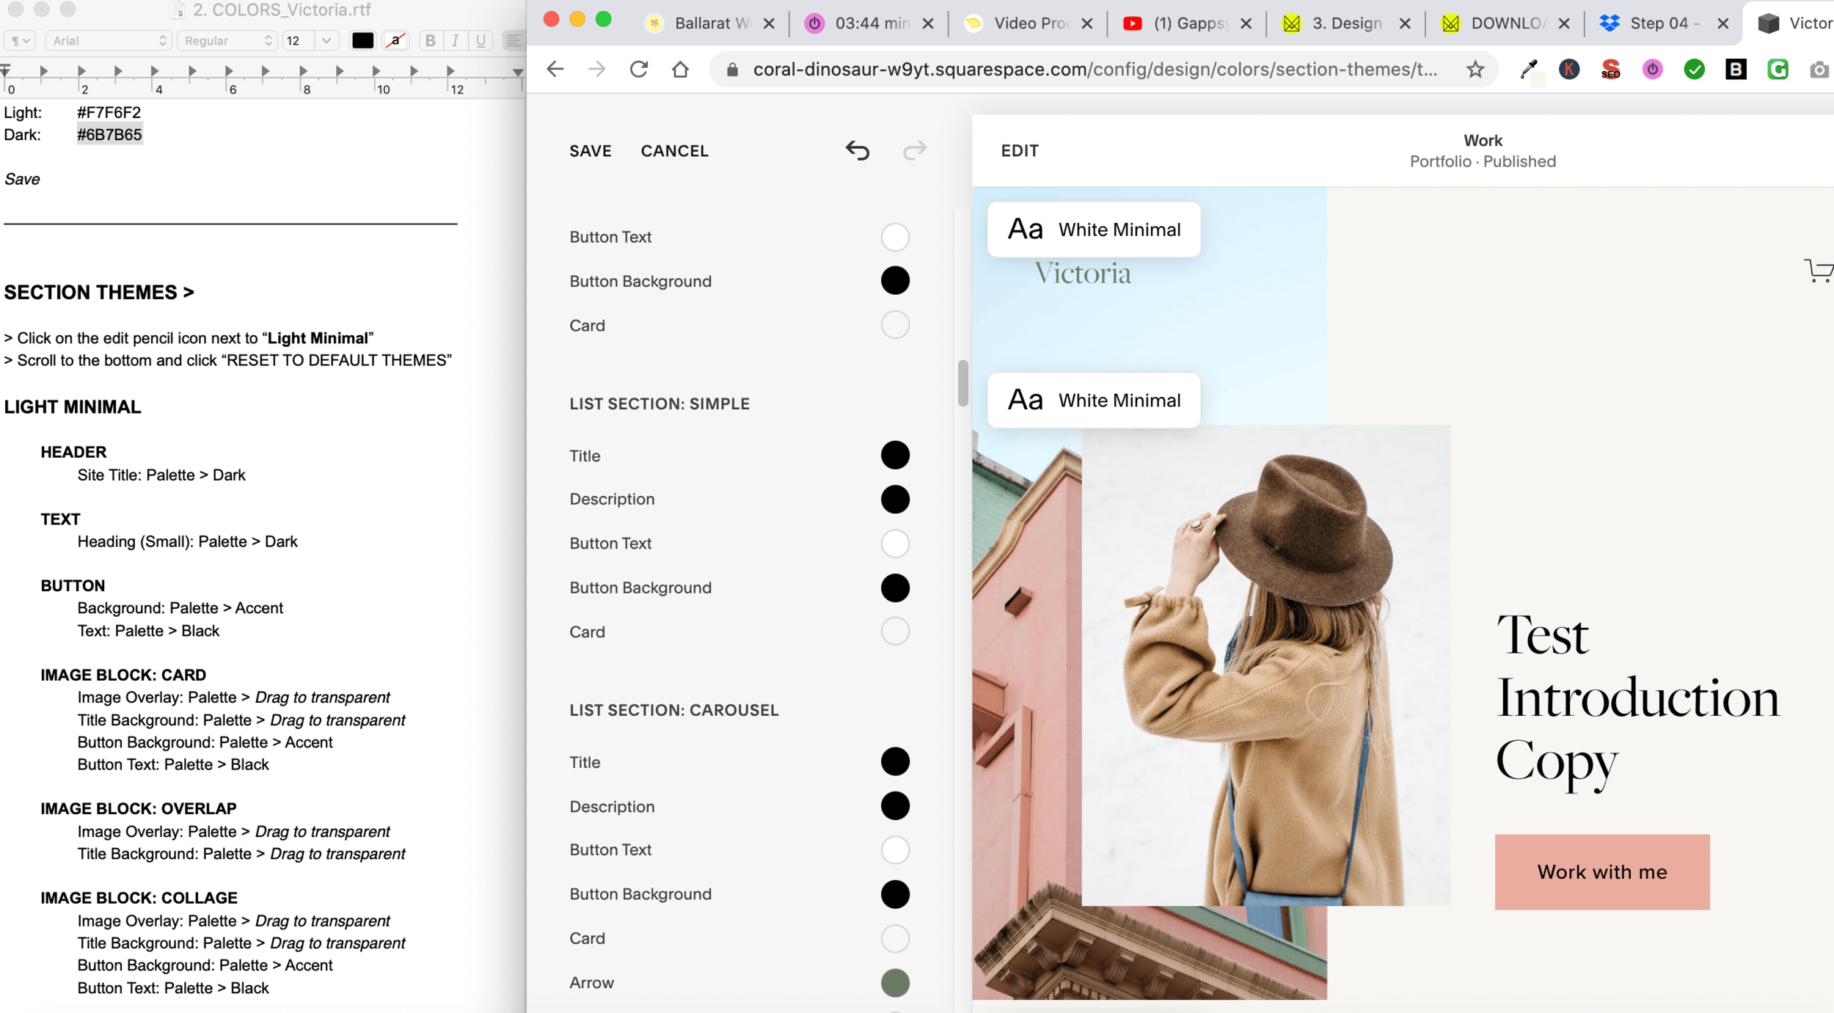Toggle the Card switch for List Section Simple
The height and width of the screenshot is (1013, 1834).
pyautogui.click(x=896, y=630)
